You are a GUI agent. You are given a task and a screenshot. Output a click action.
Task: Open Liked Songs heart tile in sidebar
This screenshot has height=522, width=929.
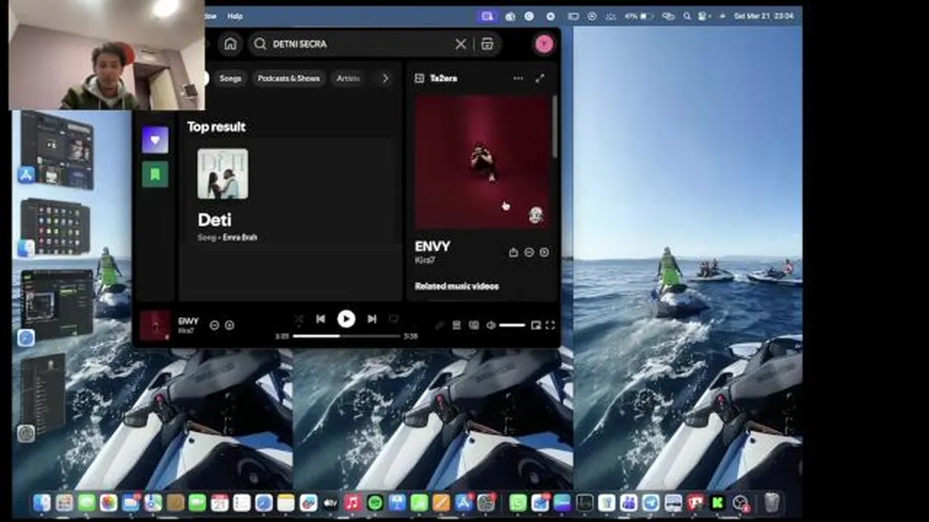click(x=155, y=140)
